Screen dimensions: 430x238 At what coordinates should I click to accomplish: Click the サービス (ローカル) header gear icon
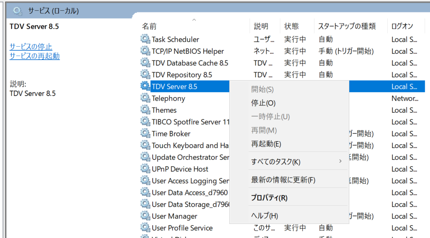tap(18, 11)
